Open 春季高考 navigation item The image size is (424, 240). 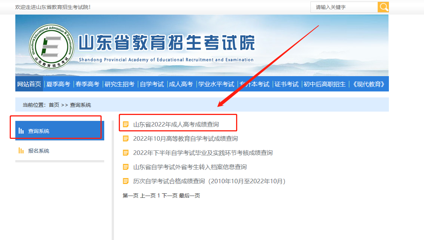point(87,84)
